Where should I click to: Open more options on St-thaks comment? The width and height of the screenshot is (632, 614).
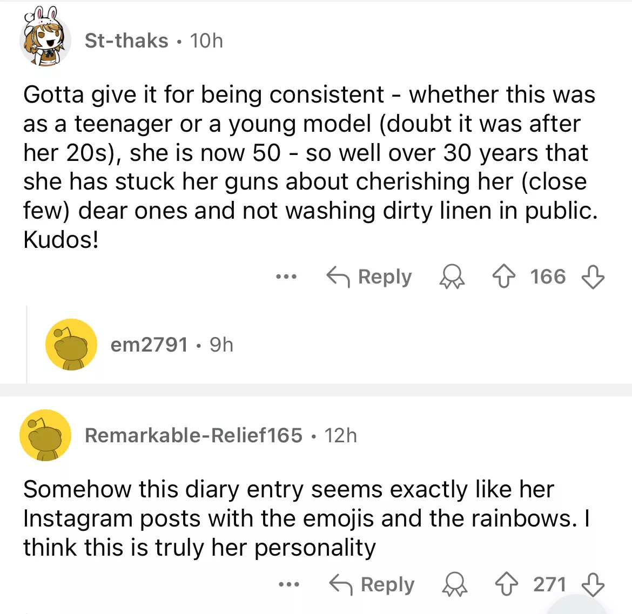[286, 277]
